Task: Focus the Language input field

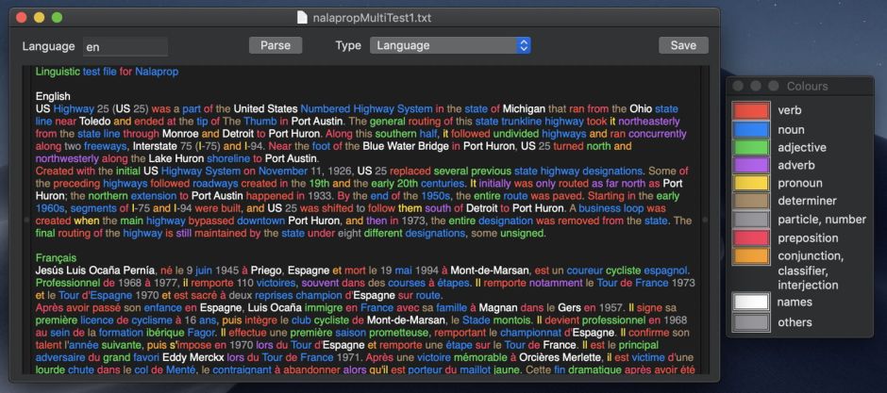Action: point(124,46)
